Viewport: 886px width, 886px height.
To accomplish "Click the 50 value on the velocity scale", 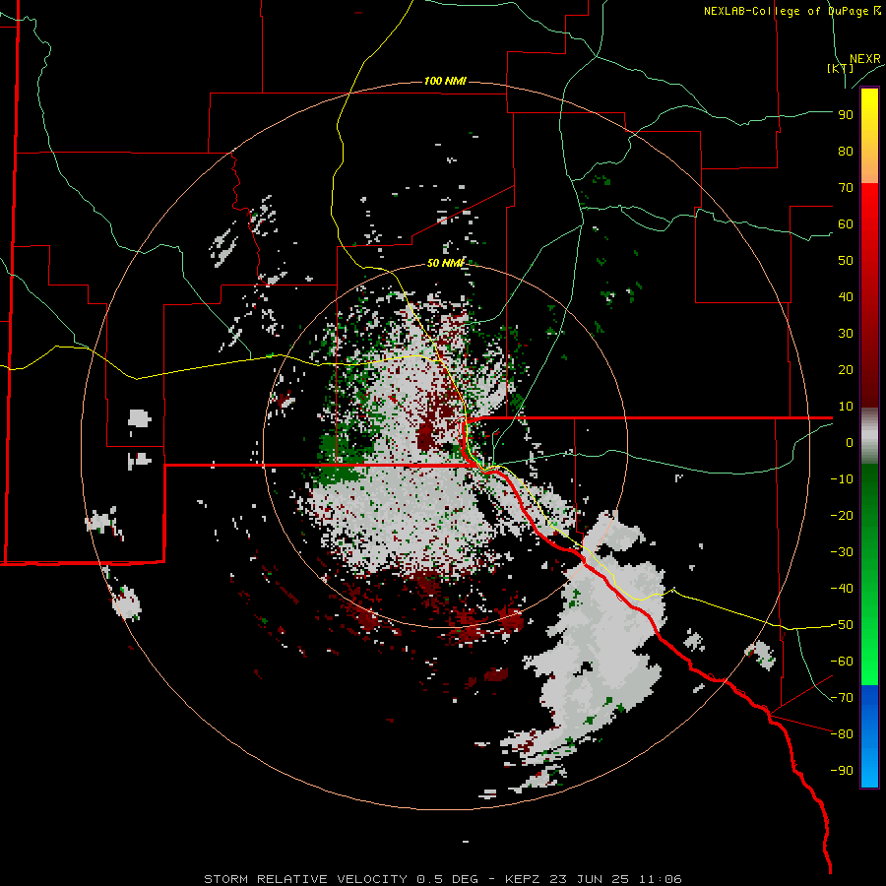I will click(x=846, y=261).
